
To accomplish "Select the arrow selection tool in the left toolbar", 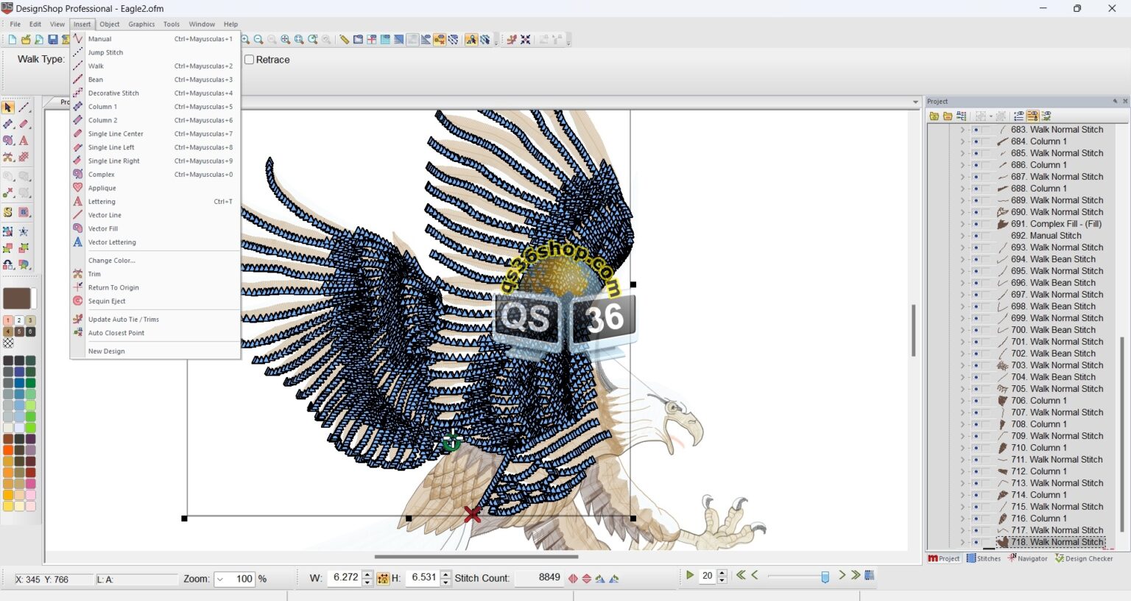I will pyautogui.click(x=9, y=108).
